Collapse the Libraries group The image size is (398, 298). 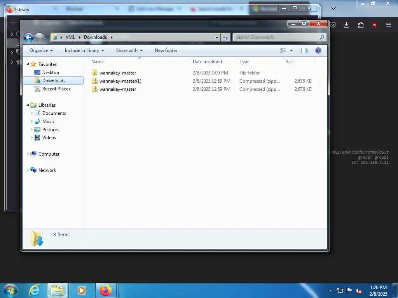pyautogui.click(x=28, y=105)
